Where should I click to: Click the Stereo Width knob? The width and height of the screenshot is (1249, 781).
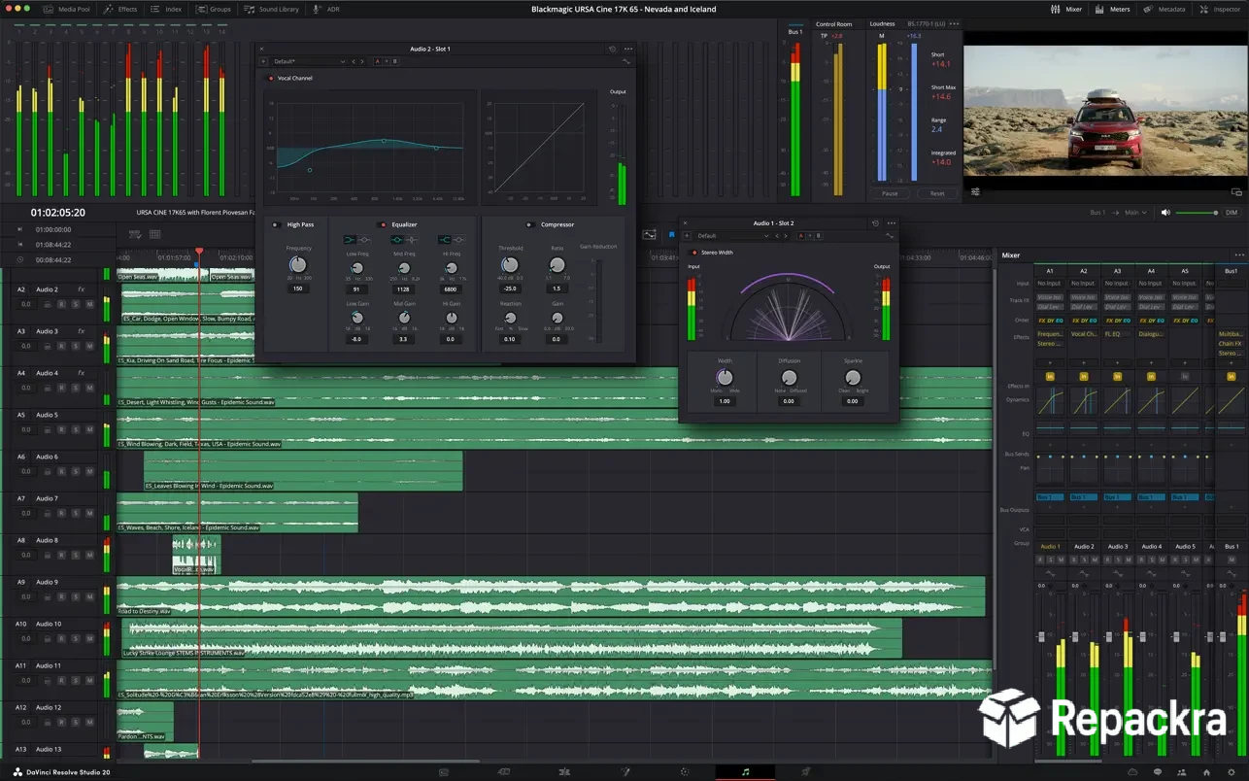coord(725,378)
